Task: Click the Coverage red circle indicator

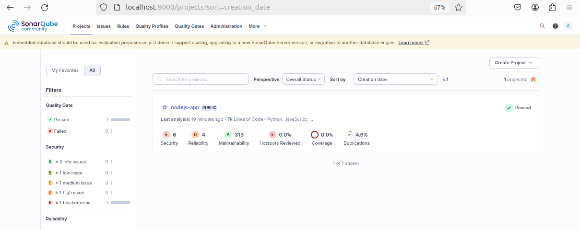Action: [x=315, y=135]
